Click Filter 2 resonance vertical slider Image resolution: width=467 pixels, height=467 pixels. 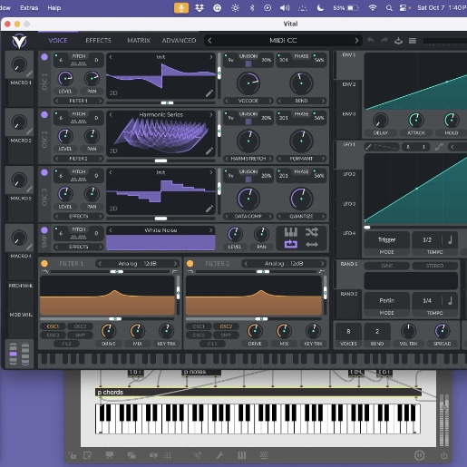tap(326, 292)
